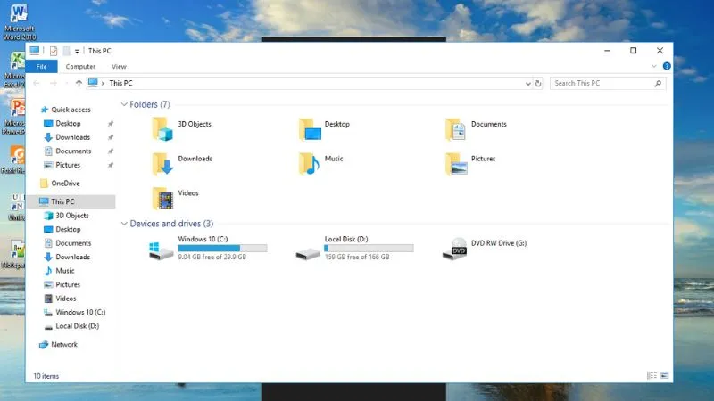Screen dimensions: 714x401
Task: Open the Videos folder in main pane
Action: click(162, 198)
